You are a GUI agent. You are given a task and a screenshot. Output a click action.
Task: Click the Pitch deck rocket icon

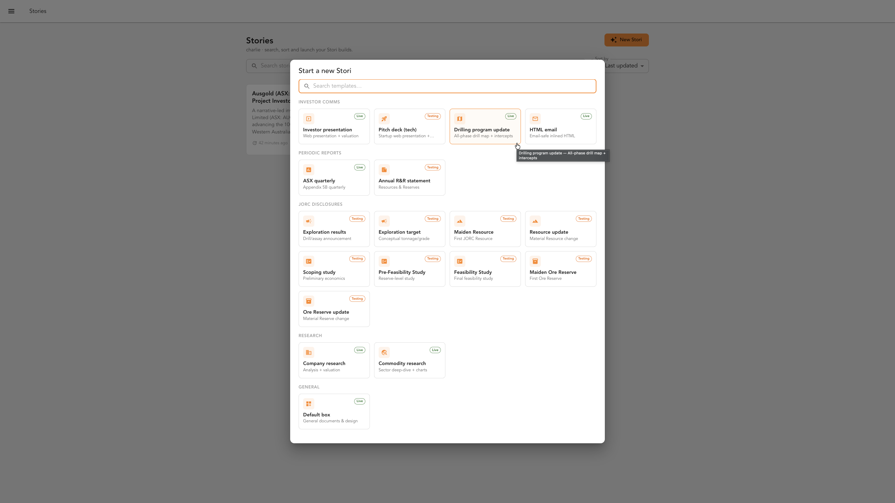(384, 119)
